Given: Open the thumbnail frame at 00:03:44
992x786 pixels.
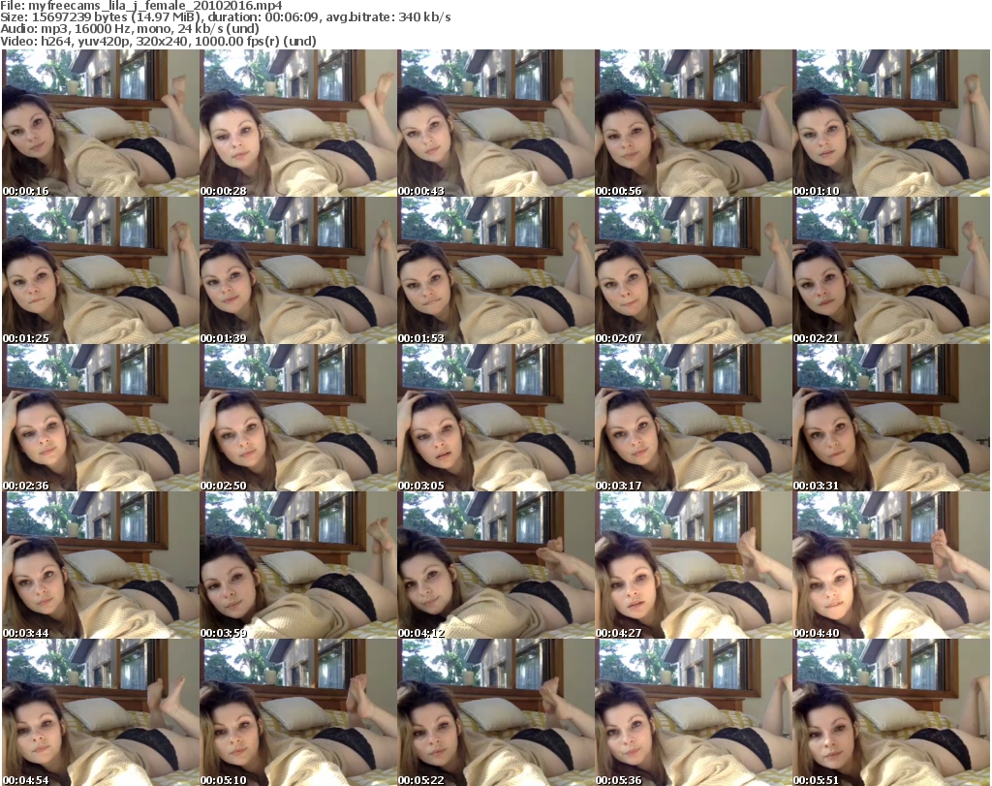Looking at the screenshot, I should click(101, 565).
